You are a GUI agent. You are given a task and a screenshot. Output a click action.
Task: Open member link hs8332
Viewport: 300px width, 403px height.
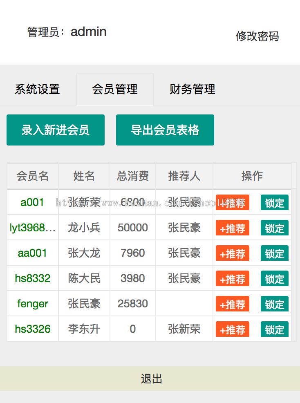pos(33,278)
